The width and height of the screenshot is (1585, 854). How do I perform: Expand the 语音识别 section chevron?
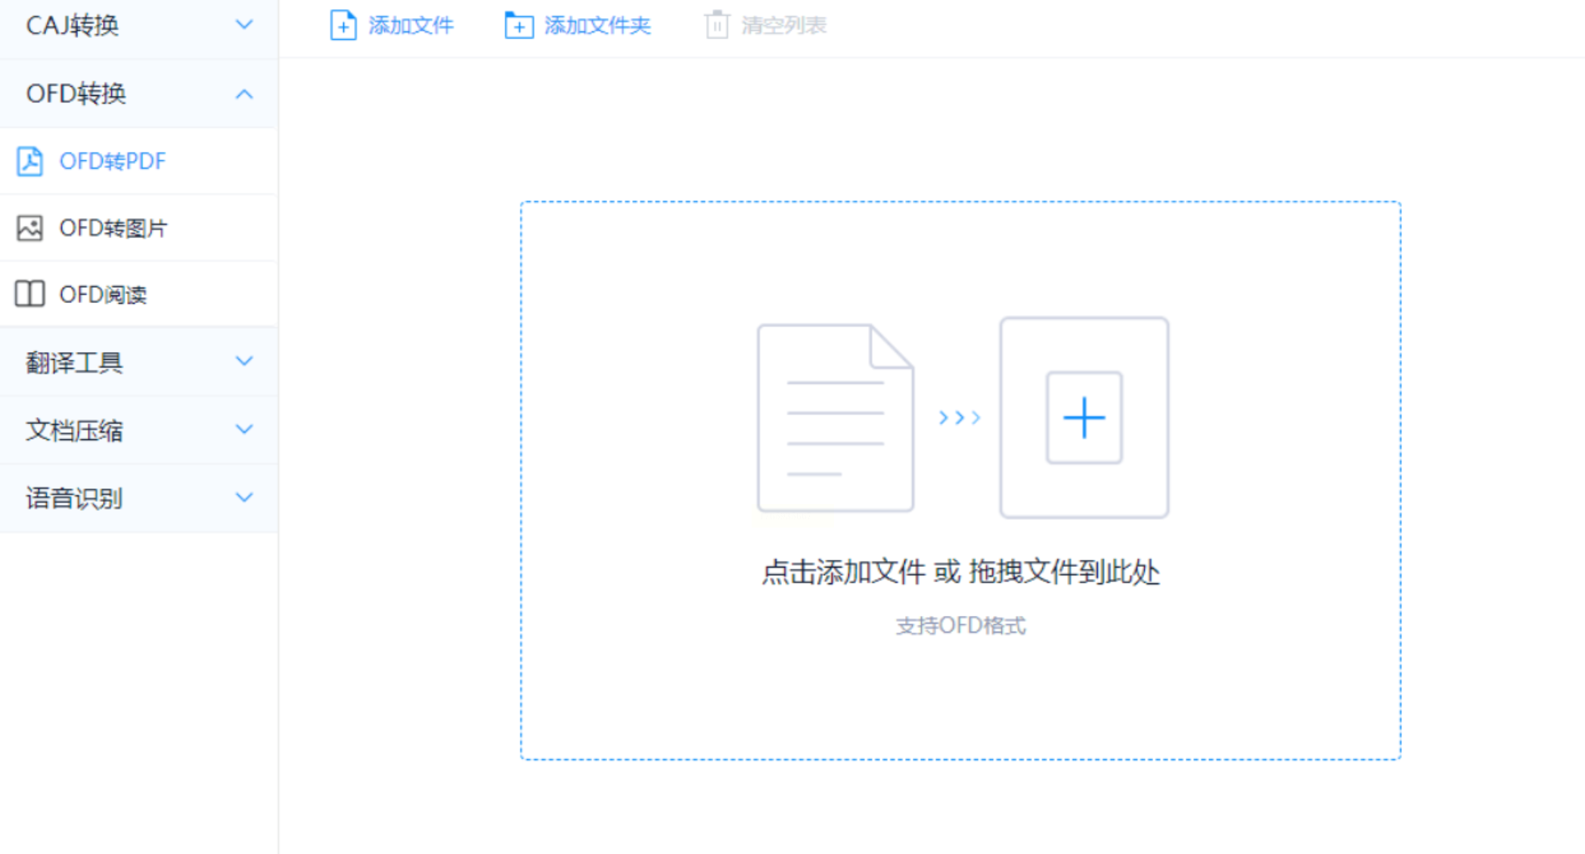[243, 497]
